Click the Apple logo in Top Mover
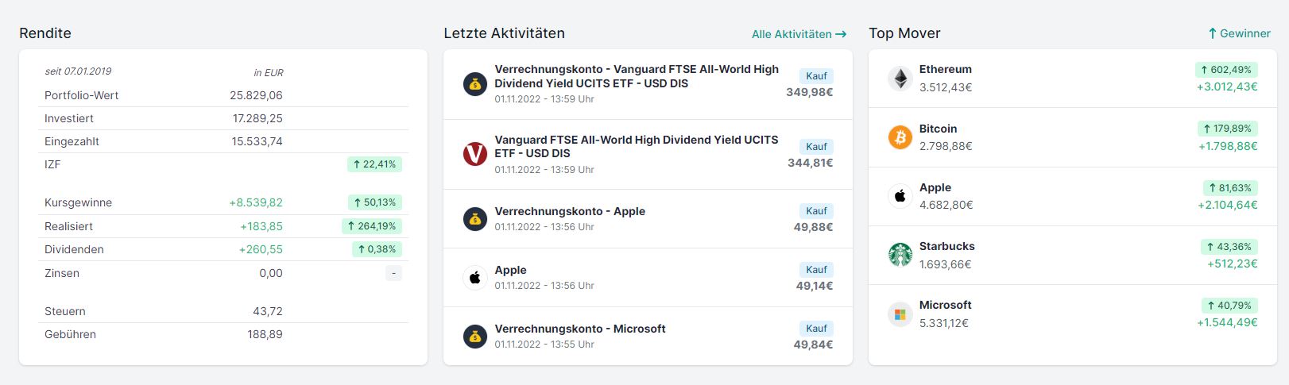The height and width of the screenshot is (385, 1289). [900, 196]
